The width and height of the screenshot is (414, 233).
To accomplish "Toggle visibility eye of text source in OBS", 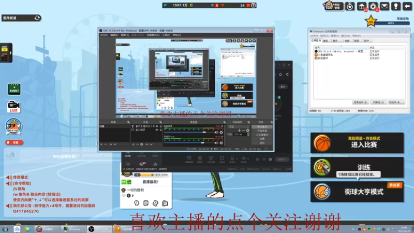I will click(157, 126).
